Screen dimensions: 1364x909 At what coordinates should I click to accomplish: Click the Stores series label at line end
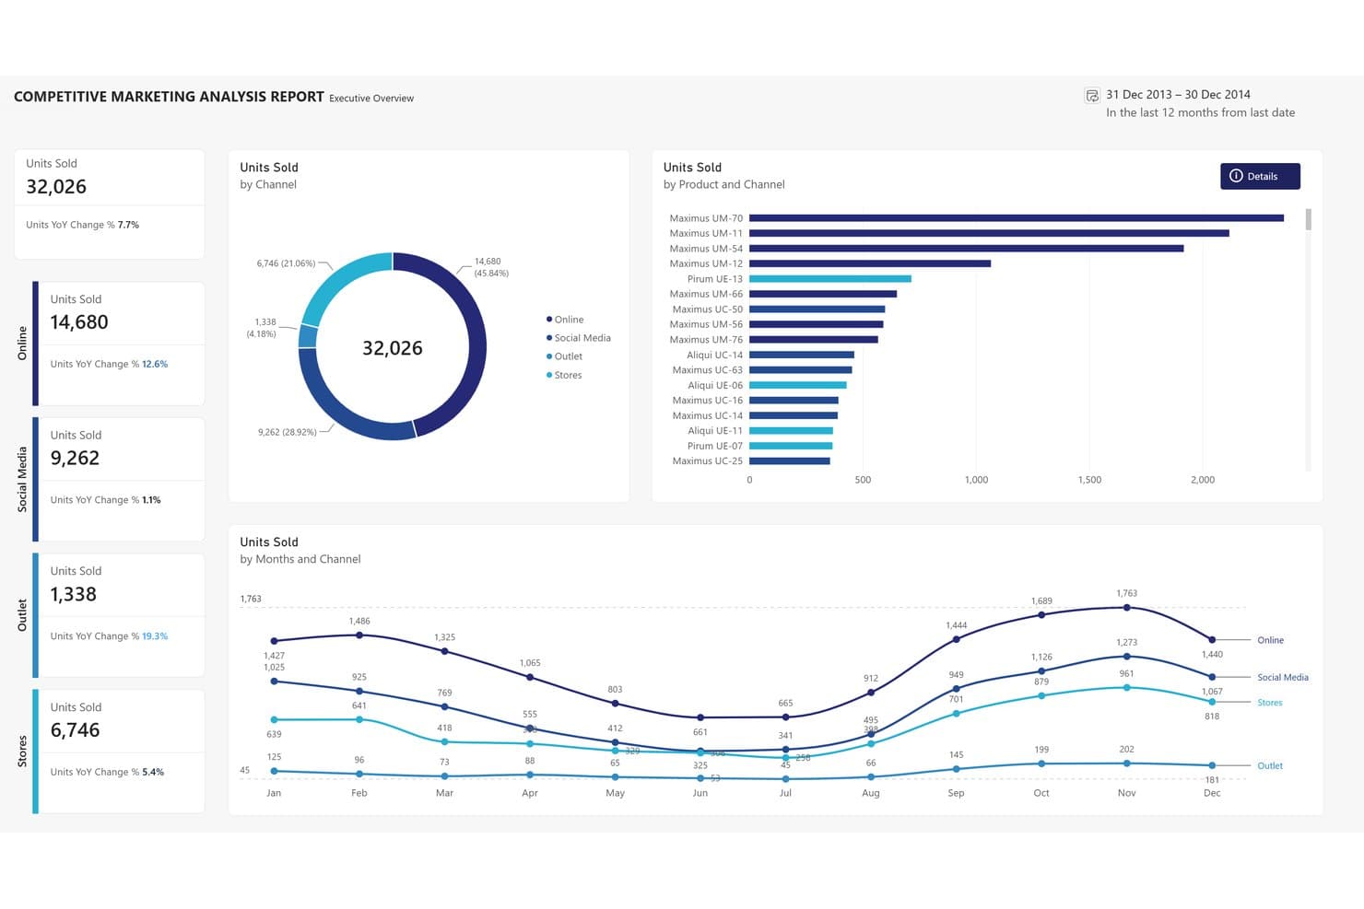click(1270, 703)
